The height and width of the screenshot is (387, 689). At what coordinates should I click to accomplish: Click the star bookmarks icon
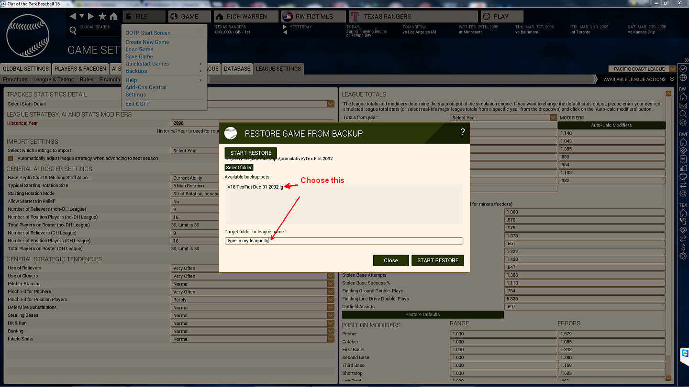pos(102,16)
